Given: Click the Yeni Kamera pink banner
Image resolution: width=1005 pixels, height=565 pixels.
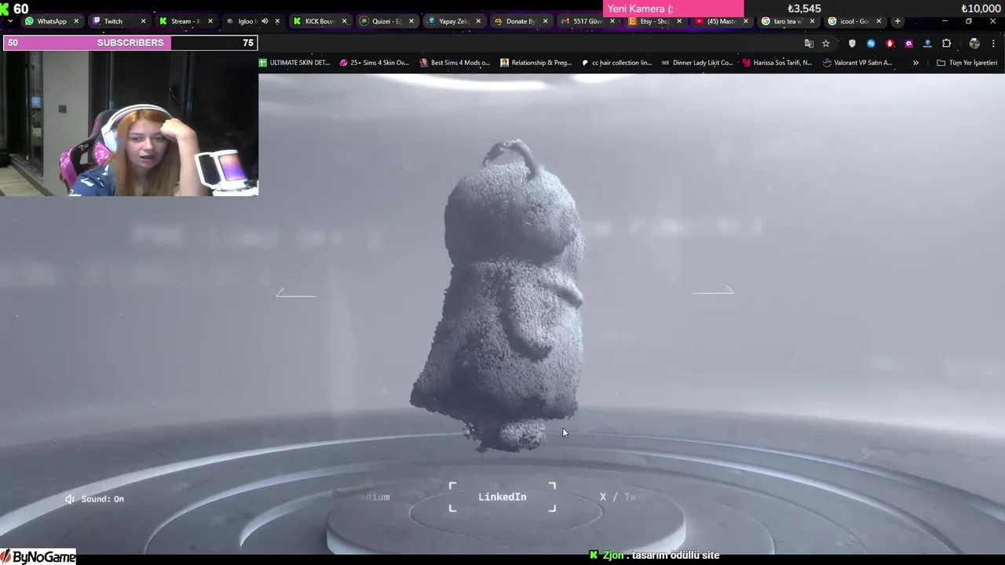Looking at the screenshot, I should click(x=673, y=9).
